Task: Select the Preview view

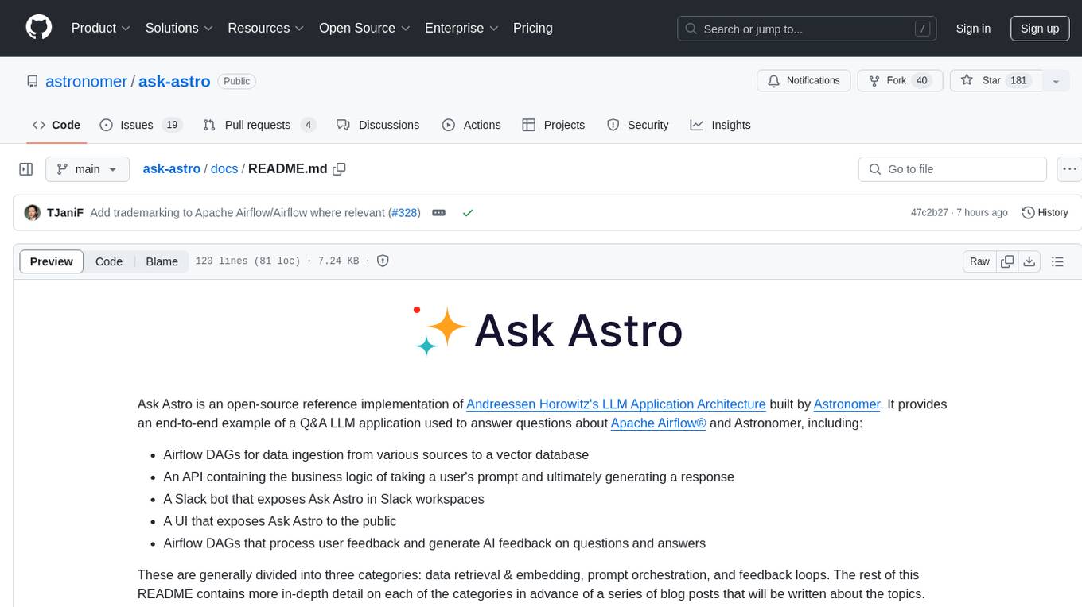Action: (52, 261)
